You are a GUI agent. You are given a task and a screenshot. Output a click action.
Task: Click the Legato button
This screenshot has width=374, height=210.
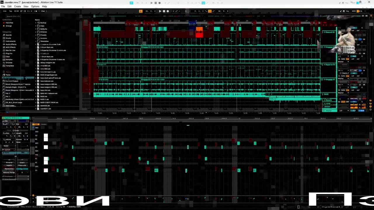click(9, 165)
